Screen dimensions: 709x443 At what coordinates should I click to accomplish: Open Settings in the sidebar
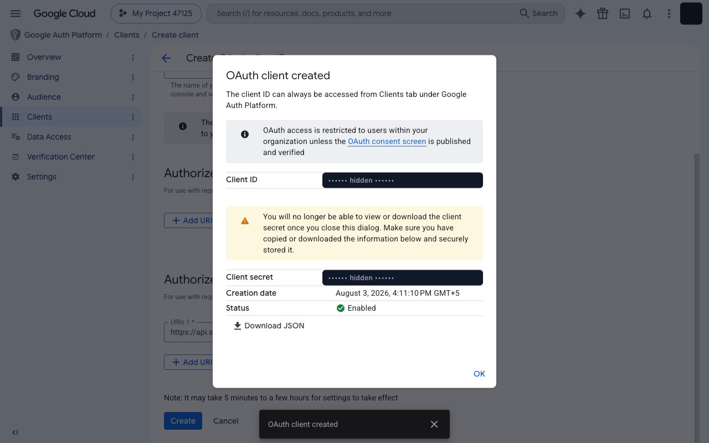pos(42,177)
